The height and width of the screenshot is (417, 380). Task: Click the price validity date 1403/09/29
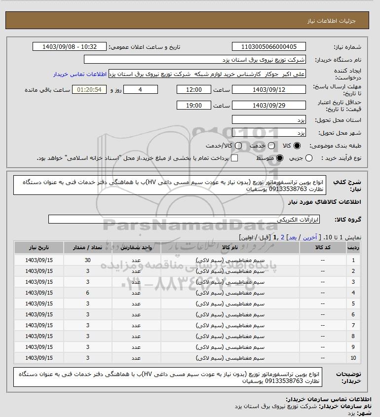pyautogui.click(x=269, y=105)
